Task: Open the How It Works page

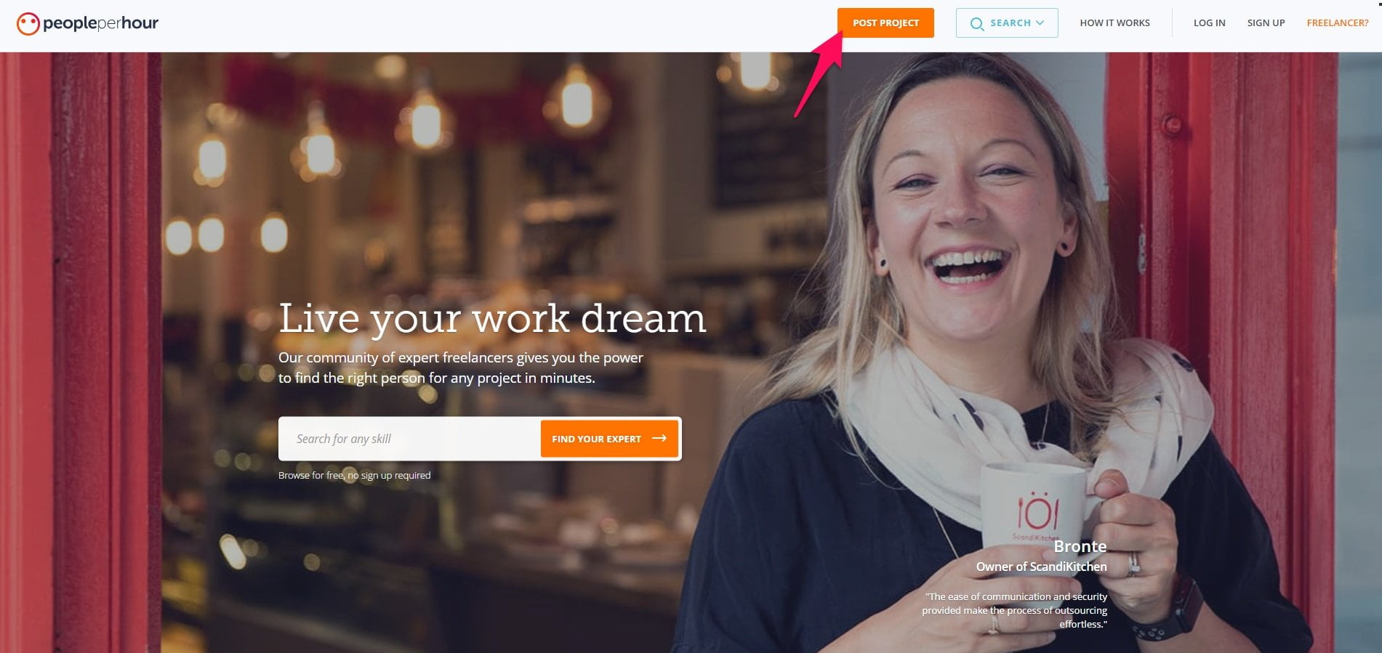Action: [x=1114, y=23]
